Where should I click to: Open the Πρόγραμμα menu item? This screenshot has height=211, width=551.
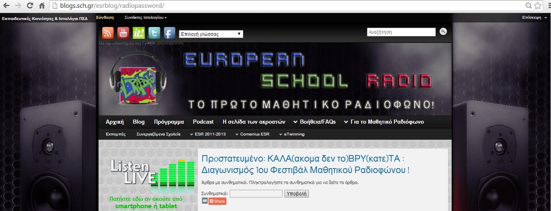coord(169,122)
